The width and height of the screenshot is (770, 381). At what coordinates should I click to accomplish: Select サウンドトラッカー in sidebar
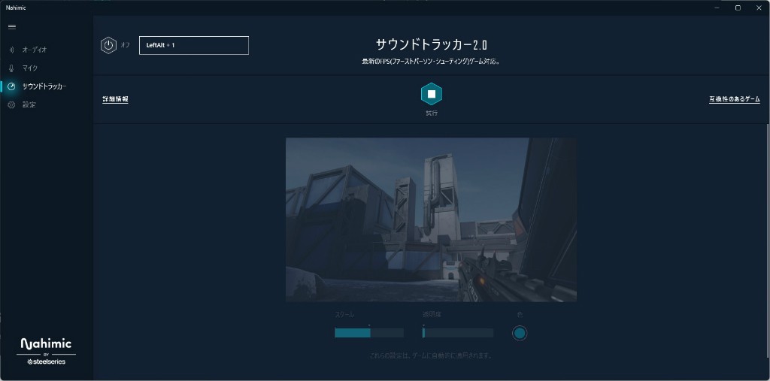(x=44, y=86)
